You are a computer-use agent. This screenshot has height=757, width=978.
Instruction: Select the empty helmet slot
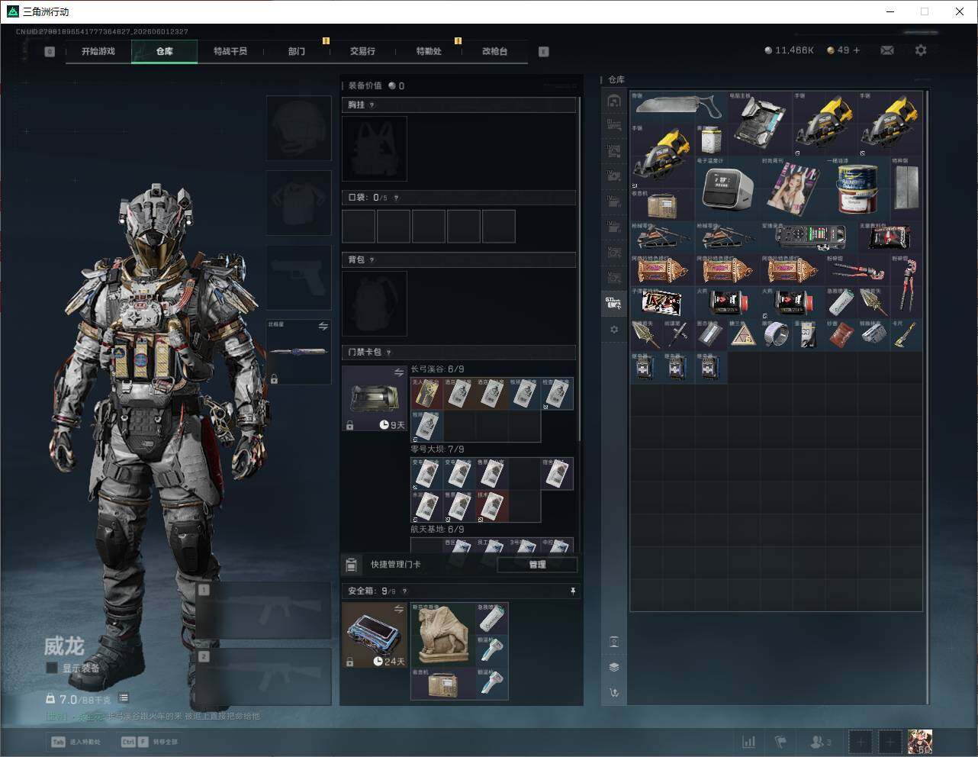click(x=298, y=127)
